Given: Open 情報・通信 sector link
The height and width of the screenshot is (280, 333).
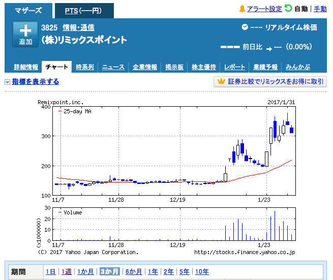Looking at the screenshot, I should 78,27.
